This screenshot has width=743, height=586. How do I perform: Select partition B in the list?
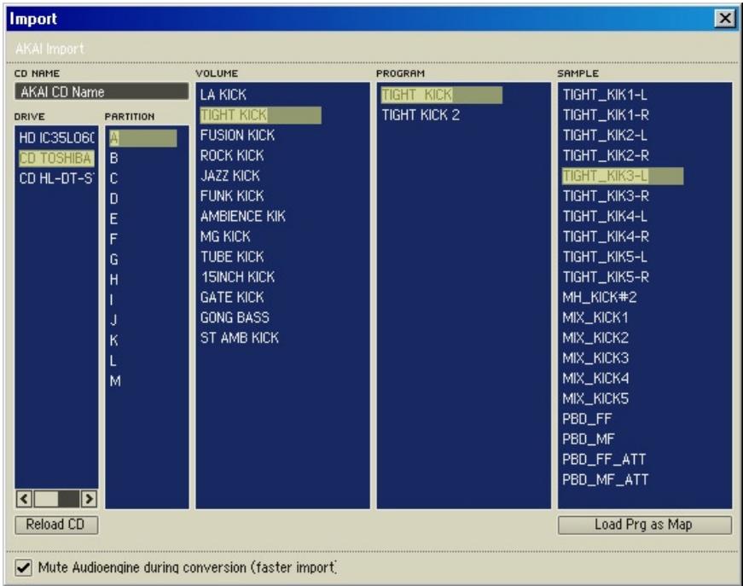(x=113, y=158)
